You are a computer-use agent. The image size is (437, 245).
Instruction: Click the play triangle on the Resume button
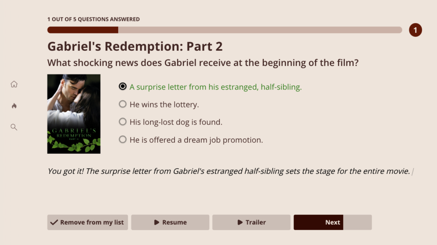(157, 222)
